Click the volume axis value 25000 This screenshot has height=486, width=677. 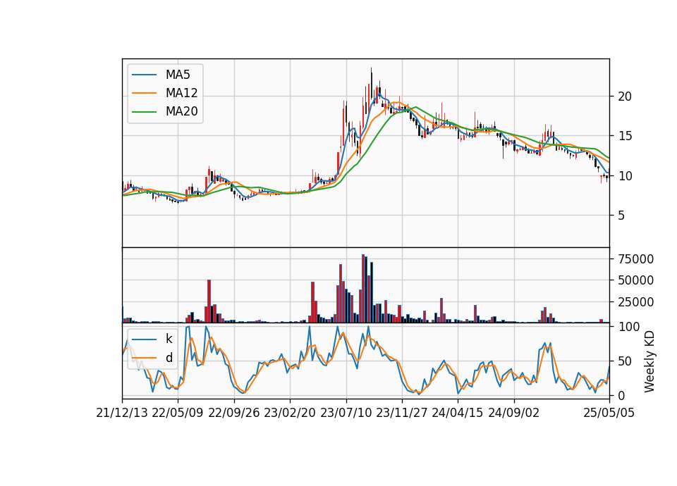point(636,302)
